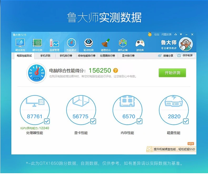Click the camera icon for 保存截屏
This screenshot has height=175, width=208.
(x=179, y=56)
